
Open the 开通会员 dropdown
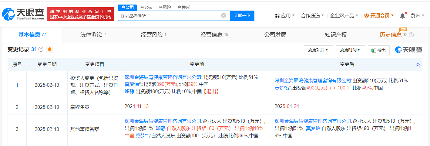379,15
